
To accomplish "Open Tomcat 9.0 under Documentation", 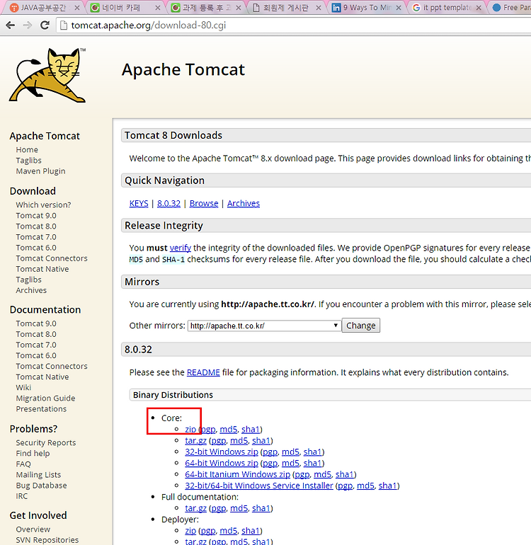I will 36,323.
